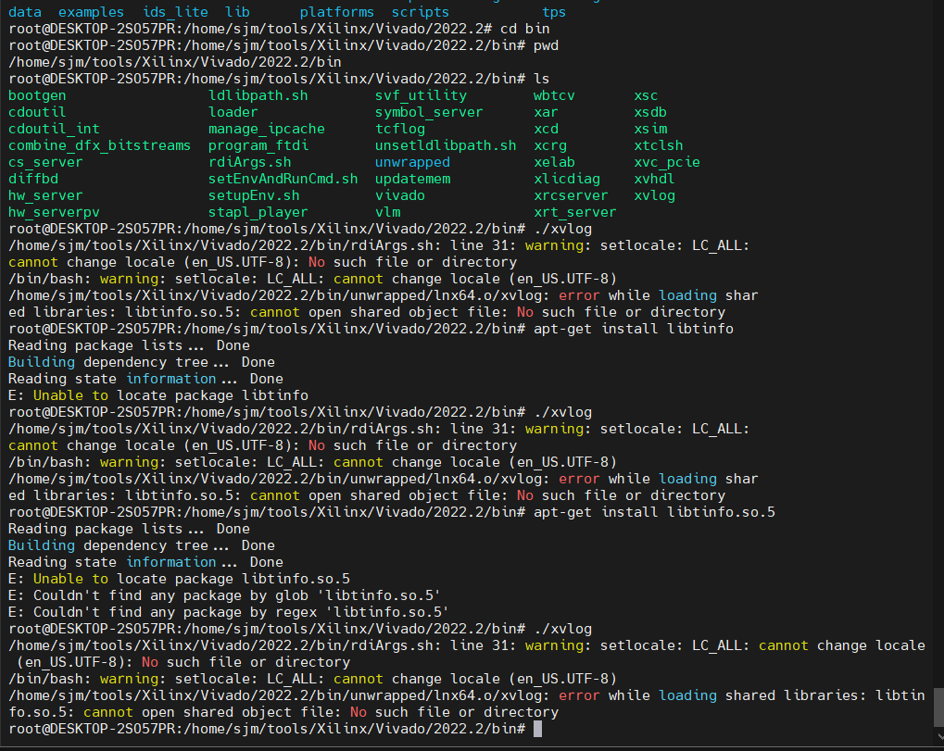This screenshot has height=751, width=944.
Task: Click the 'cd bin' command text
Action: [x=525, y=29]
